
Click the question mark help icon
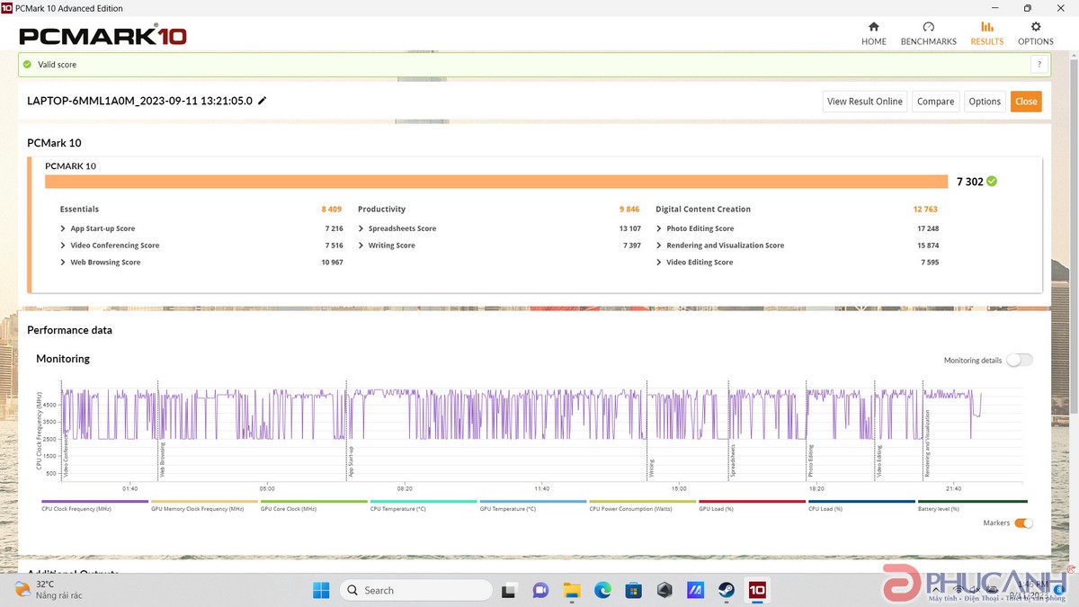[1039, 65]
